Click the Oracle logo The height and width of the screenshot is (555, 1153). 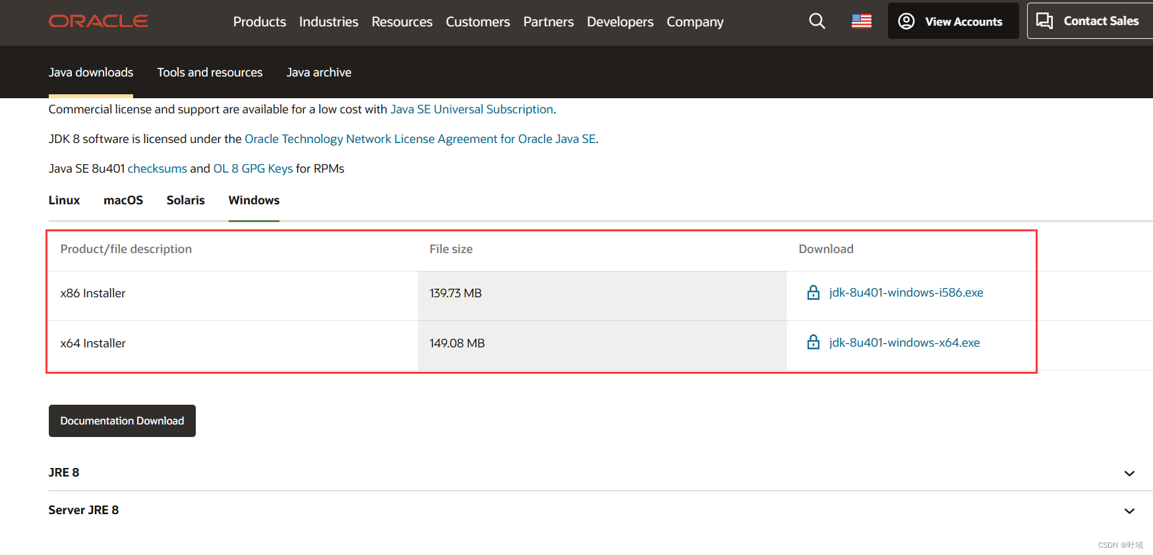(x=98, y=21)
